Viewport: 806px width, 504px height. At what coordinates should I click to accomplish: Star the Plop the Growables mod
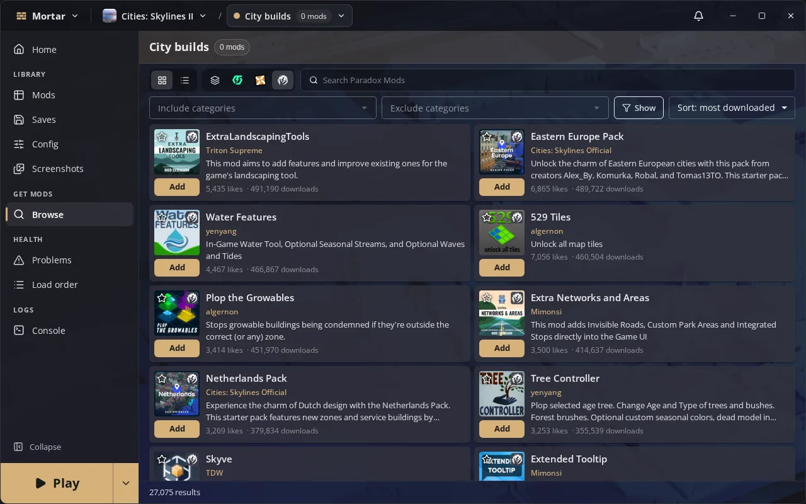(162, 298)
